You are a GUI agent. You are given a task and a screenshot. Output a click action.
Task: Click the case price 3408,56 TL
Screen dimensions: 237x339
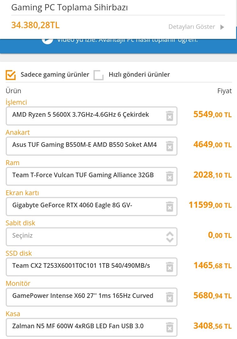212,326
